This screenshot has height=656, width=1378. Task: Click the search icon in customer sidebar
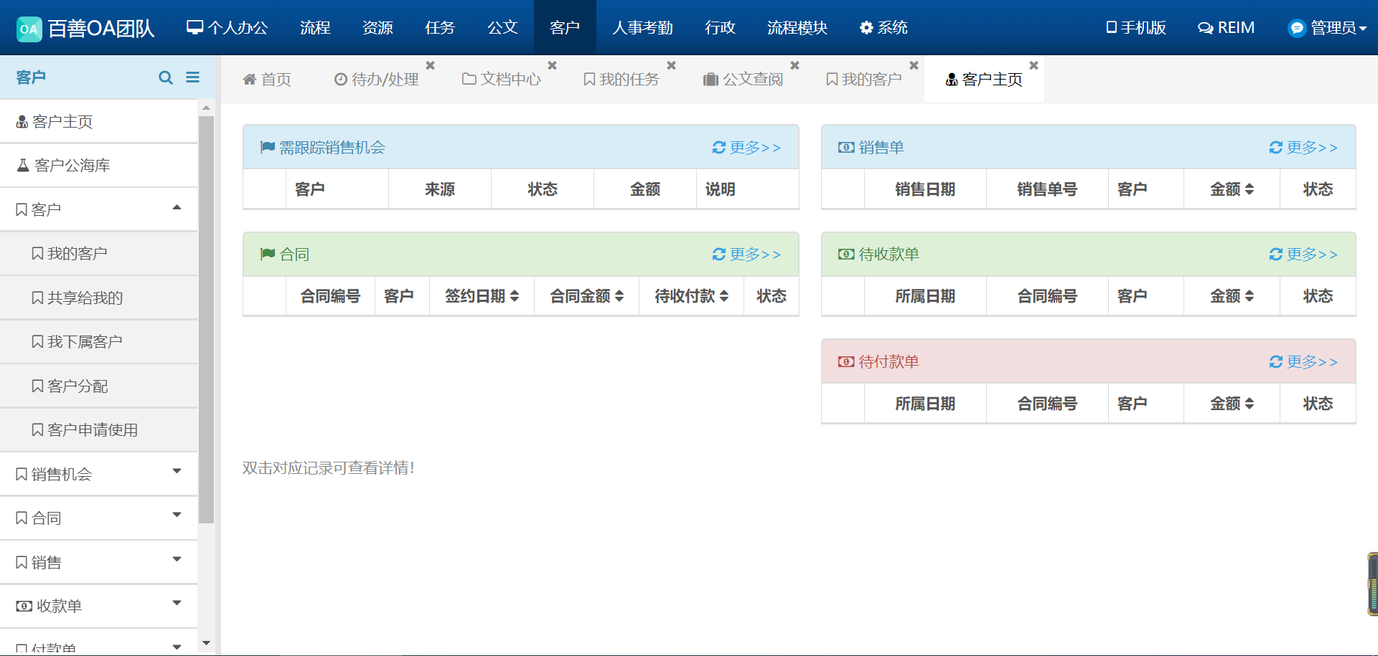click(165, 77)
